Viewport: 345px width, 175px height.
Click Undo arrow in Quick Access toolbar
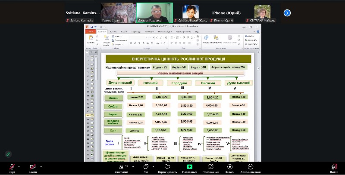pos(95,27)
